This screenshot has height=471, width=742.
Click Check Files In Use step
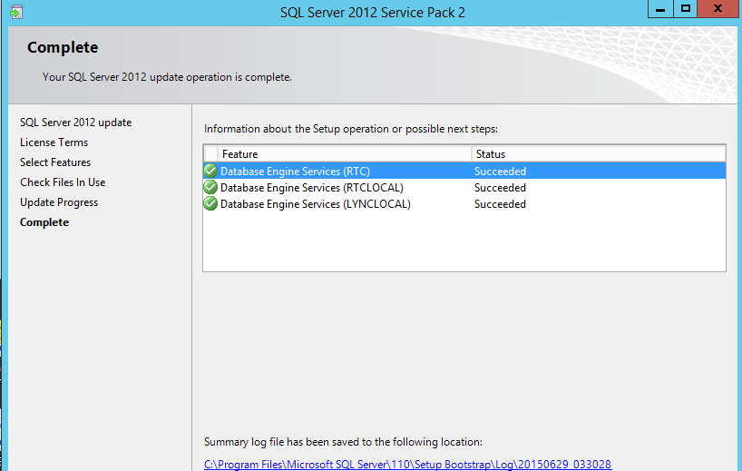[x=63, y=182]
